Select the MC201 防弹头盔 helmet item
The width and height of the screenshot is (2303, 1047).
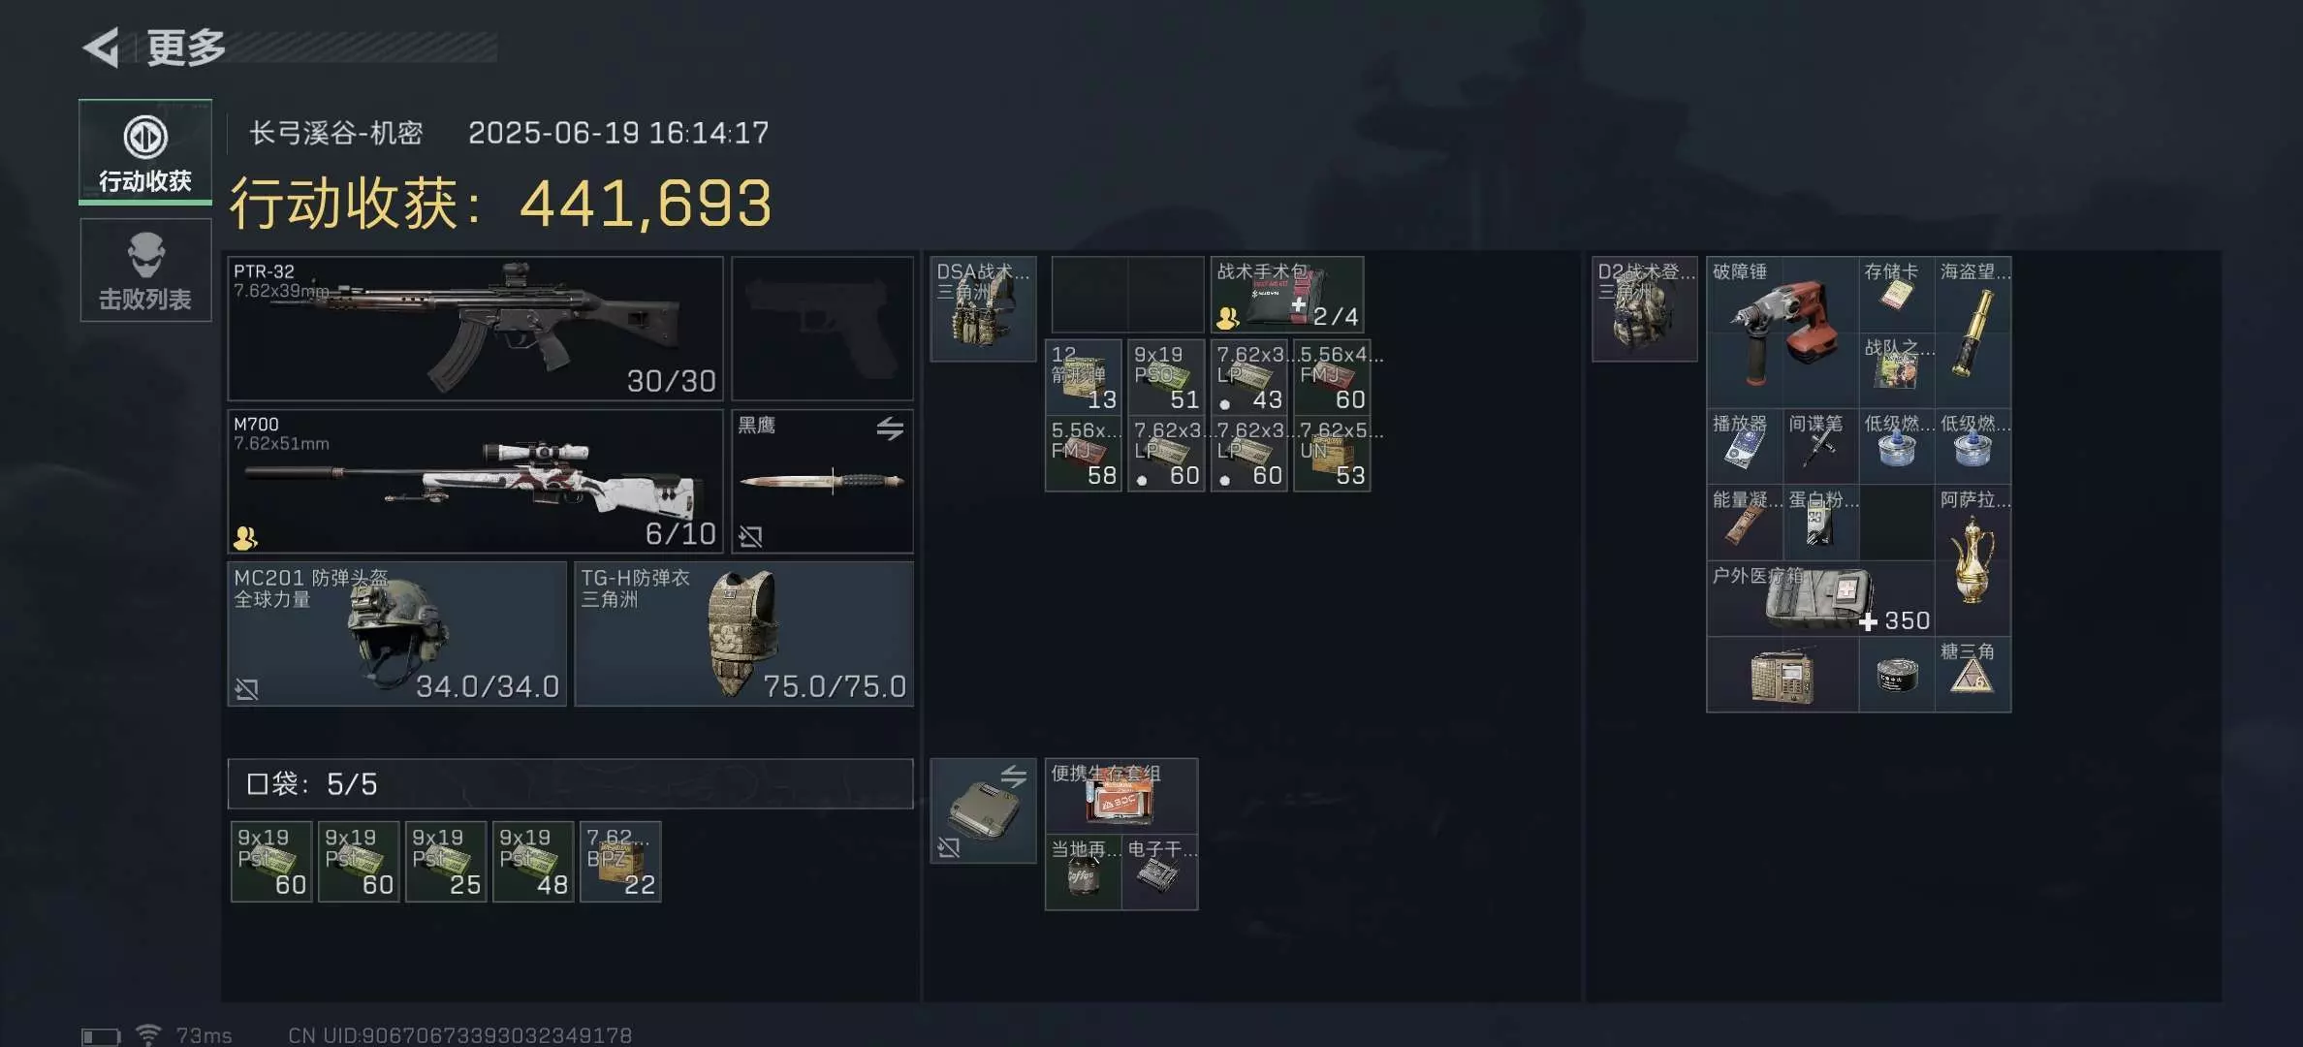pos(396,634)
